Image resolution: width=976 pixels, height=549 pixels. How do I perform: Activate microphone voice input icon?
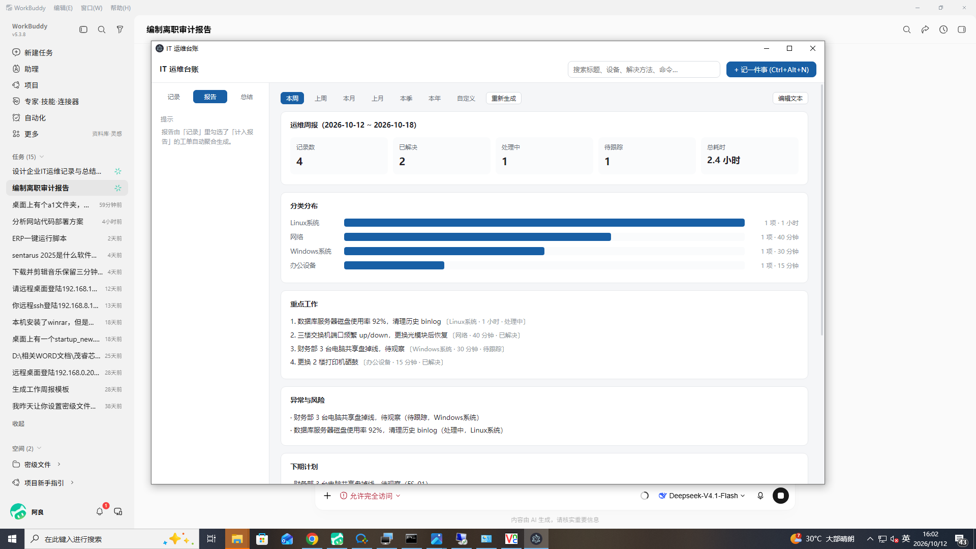click(760, 496)
